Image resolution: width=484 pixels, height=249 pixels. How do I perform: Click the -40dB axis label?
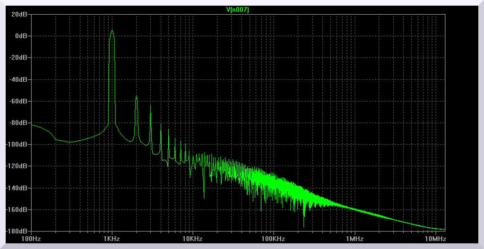[x=19, y=79]
